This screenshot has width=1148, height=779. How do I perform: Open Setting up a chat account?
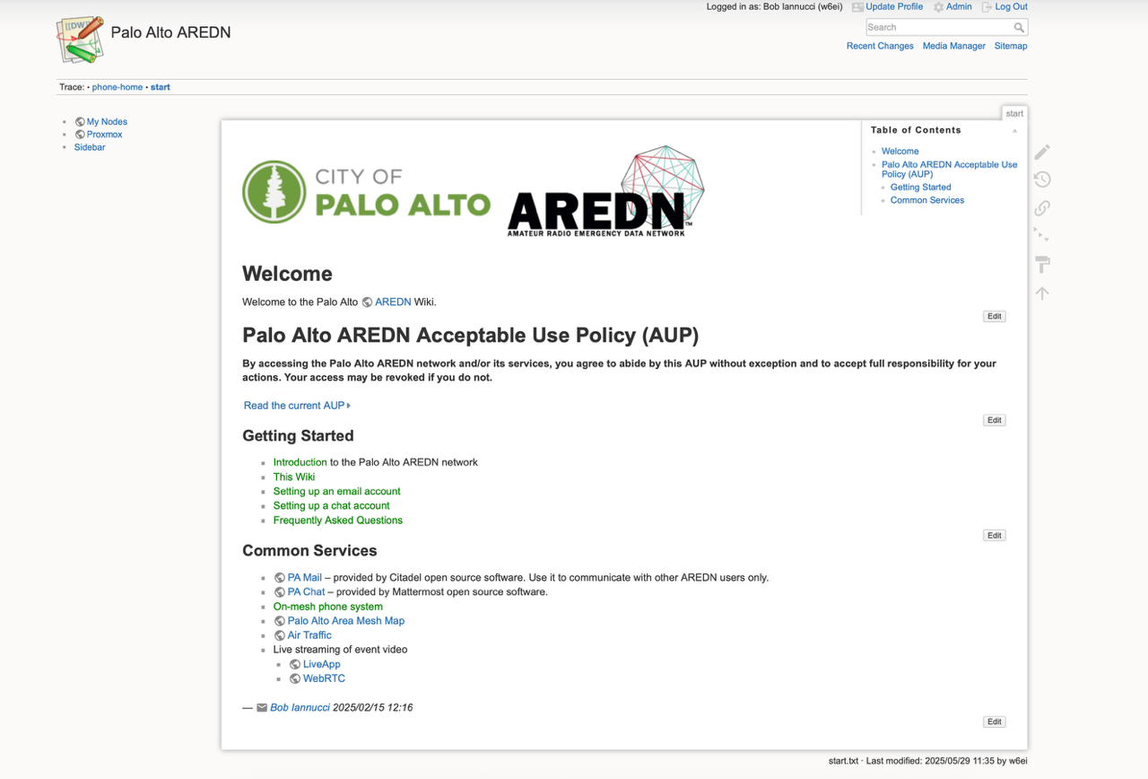point(332,506)
